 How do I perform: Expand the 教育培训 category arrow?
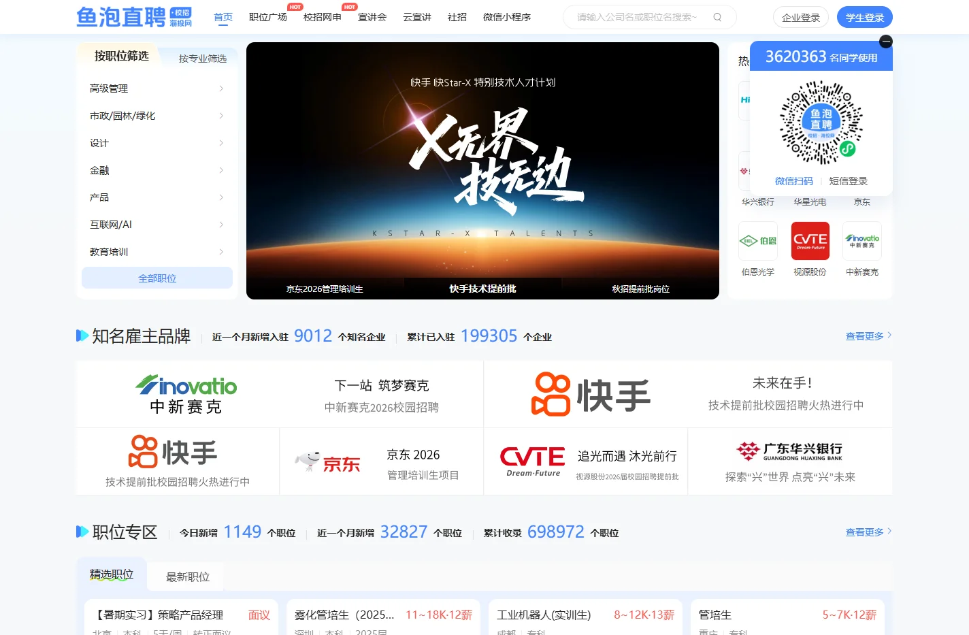[x=221, y=252]
